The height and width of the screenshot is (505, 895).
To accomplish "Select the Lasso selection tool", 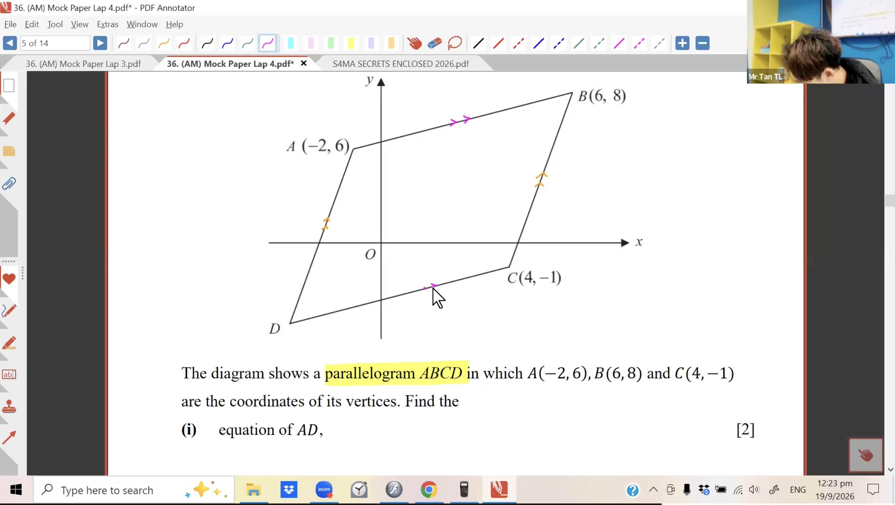I will [455, 43].
